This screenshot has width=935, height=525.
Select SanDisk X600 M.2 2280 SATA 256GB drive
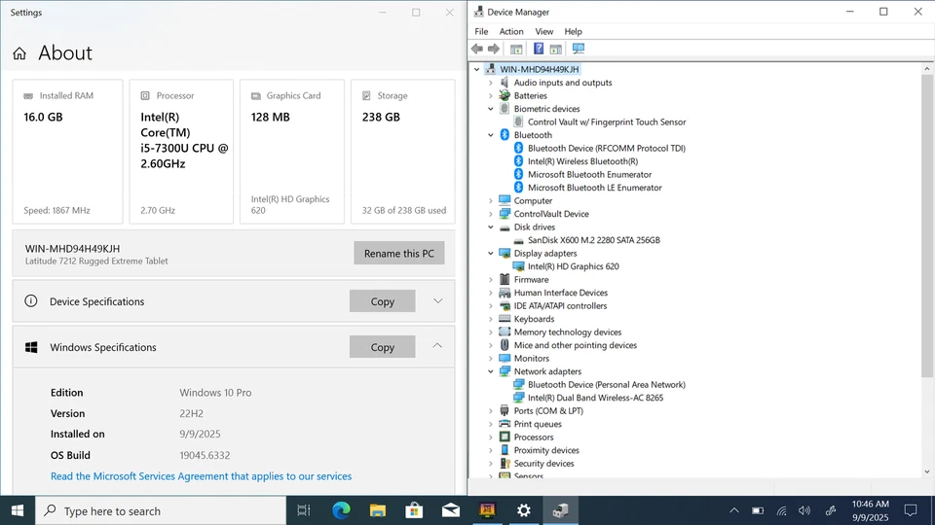pyautogui.click(x=593, y=240)
